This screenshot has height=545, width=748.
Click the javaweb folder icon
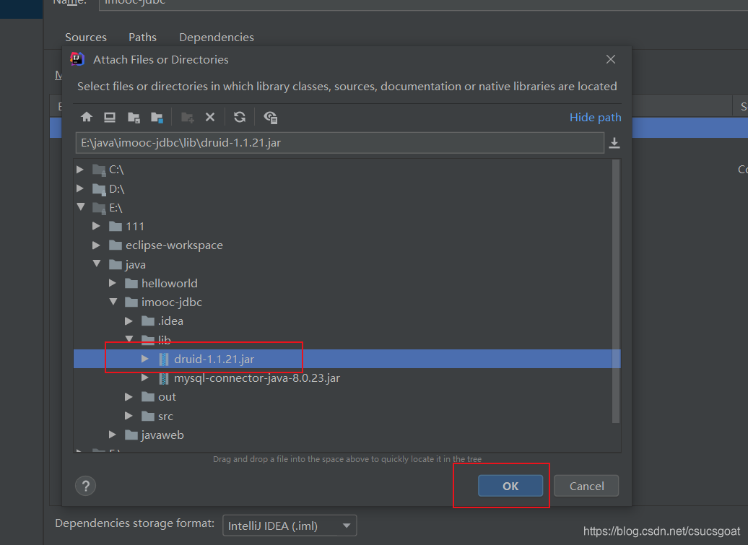(131, 435)
